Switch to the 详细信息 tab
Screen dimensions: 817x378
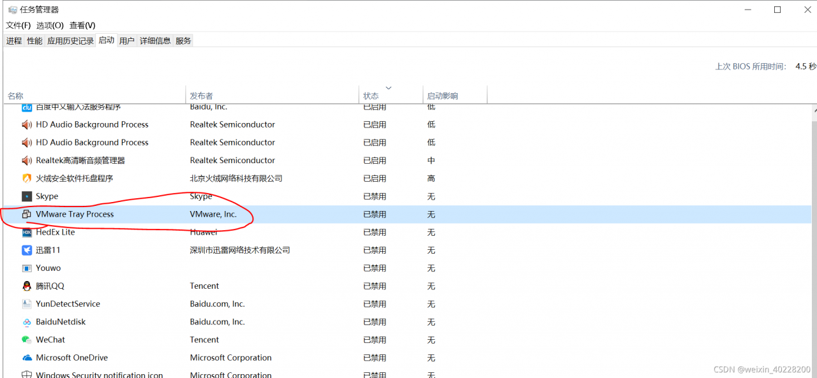point(155,41)
